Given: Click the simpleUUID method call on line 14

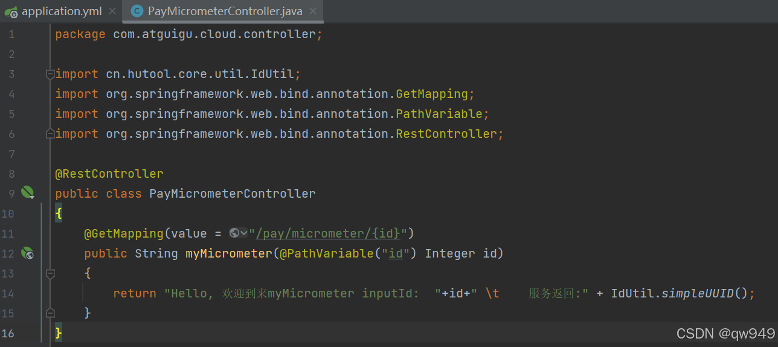Looking at the screenshot, I should [698, 293].
